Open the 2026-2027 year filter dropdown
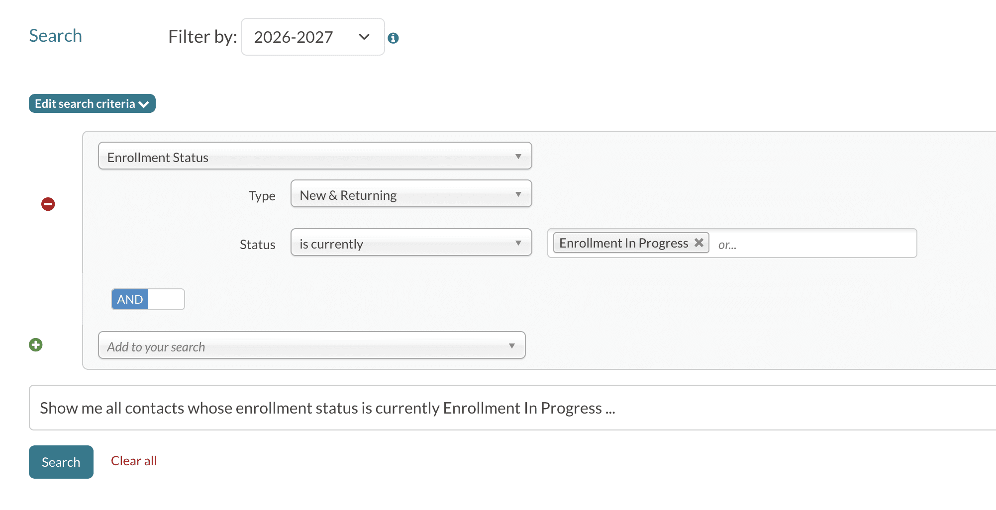This screenshot has height=510, width=996. 312,37
